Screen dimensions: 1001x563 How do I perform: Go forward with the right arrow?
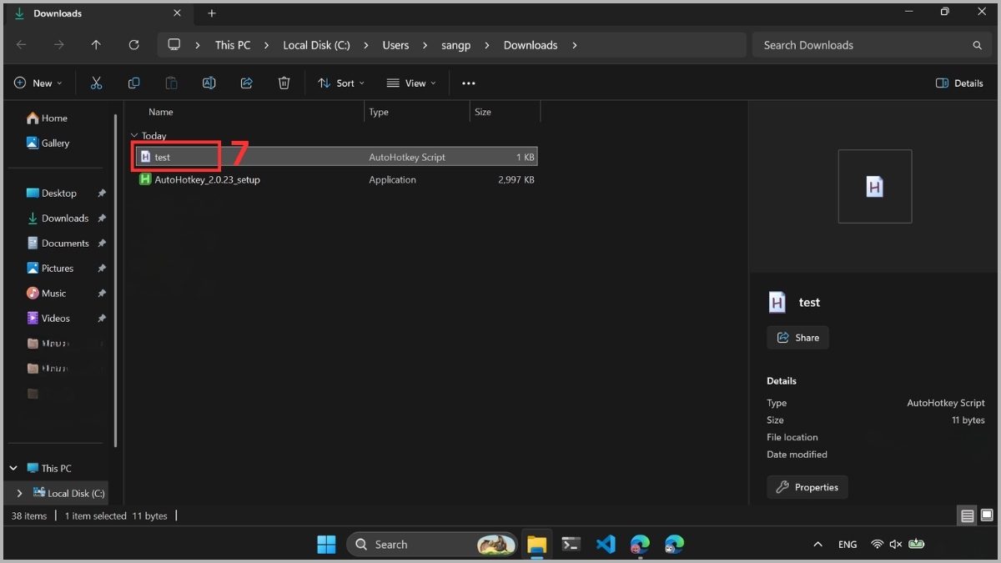(x=58, y=45)
